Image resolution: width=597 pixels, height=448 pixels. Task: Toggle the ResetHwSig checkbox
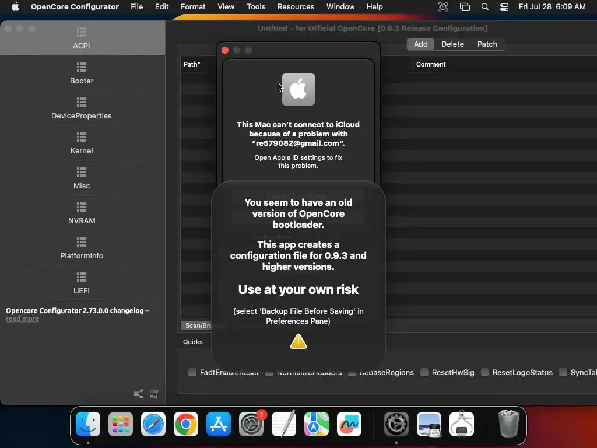coord(424,372)
